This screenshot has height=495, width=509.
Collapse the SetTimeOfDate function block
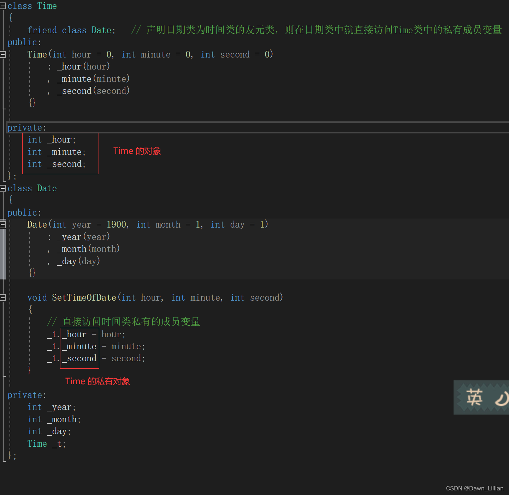3,297
